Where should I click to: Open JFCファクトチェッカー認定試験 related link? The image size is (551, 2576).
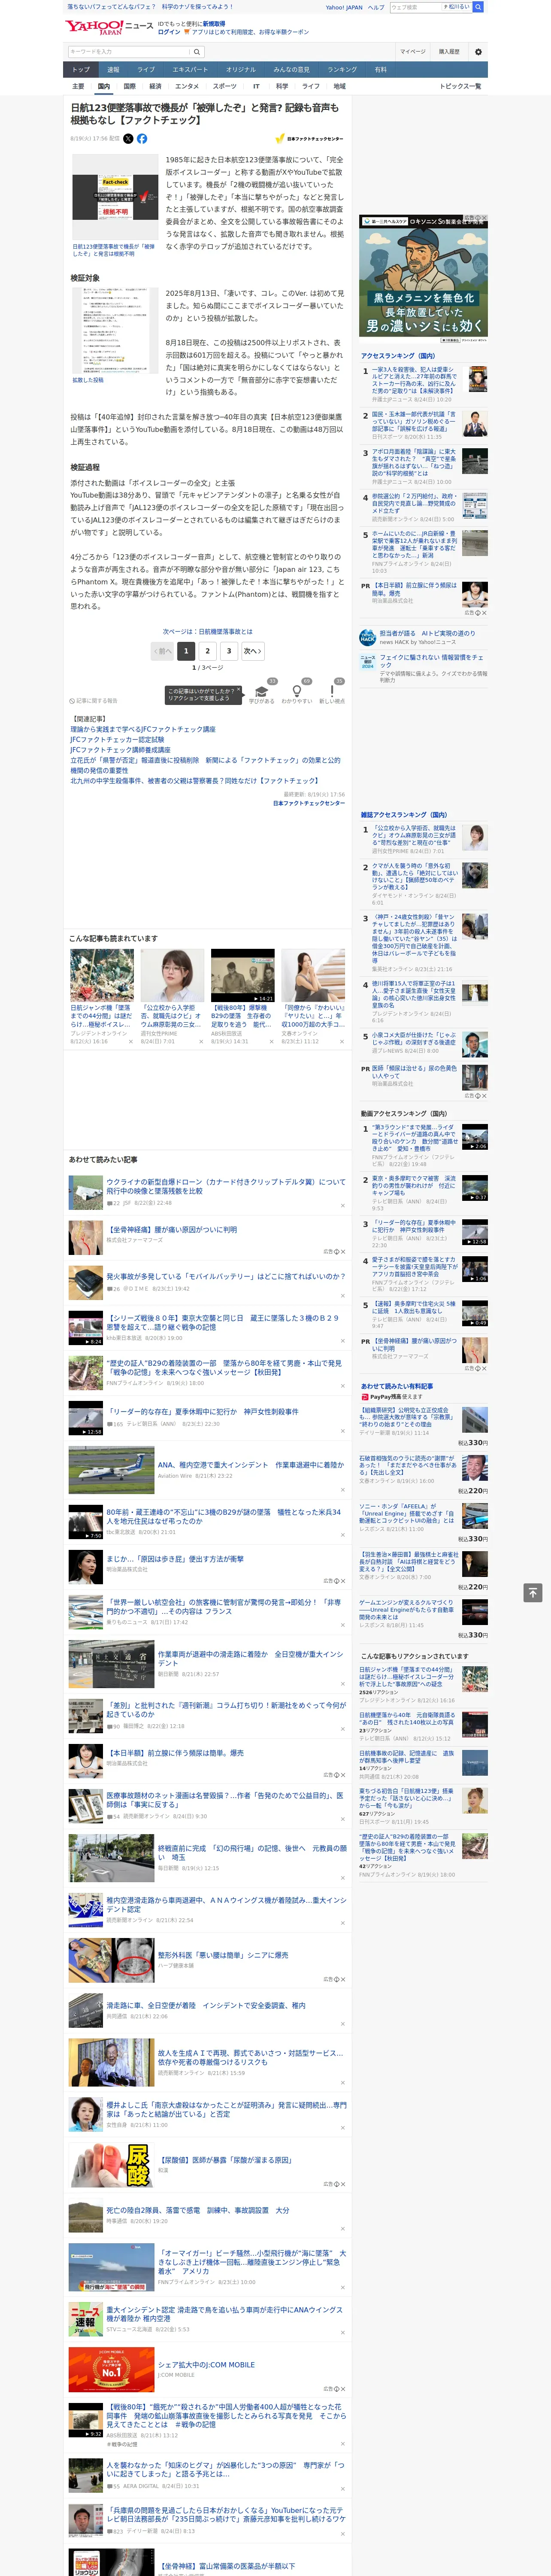[117, 740]
